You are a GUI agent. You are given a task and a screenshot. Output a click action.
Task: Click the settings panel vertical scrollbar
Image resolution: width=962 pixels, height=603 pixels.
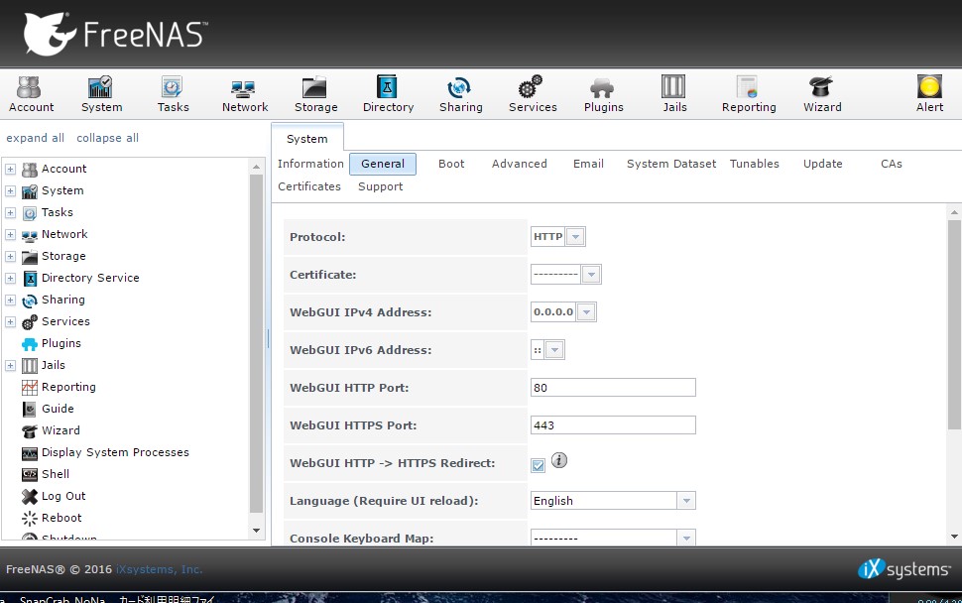(x=954, y=324)
